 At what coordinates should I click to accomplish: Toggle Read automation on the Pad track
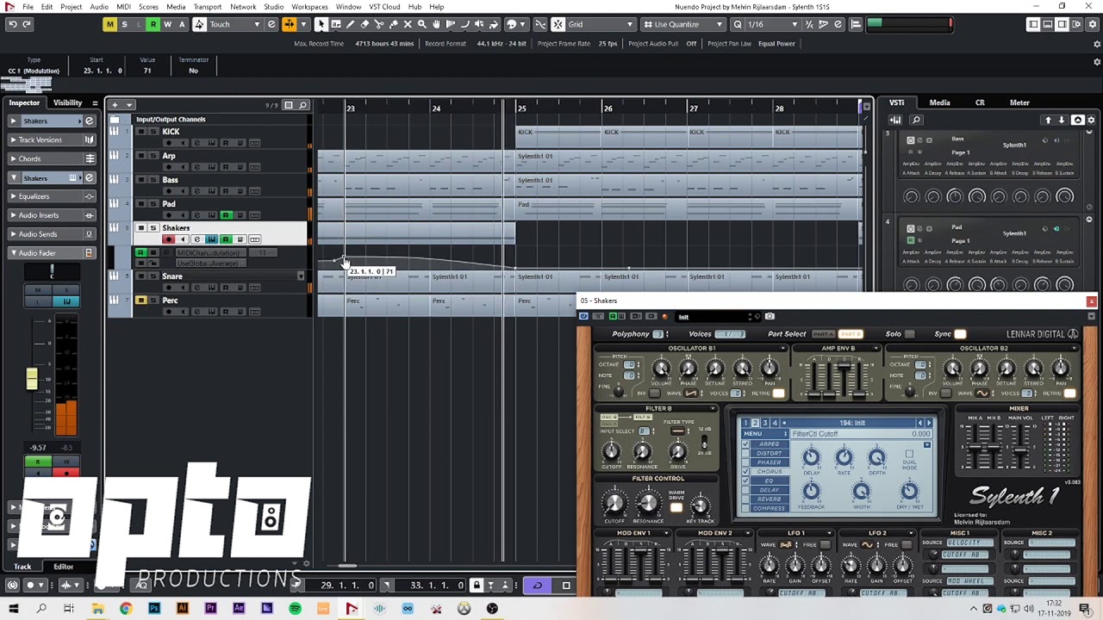(226, 215)
